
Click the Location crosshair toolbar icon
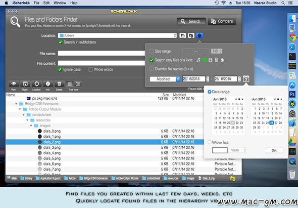(36, 84)
